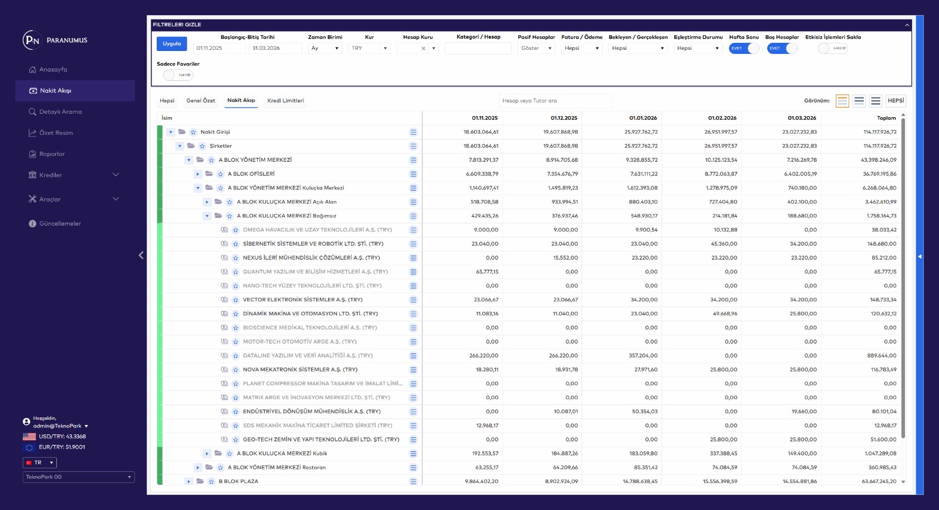The image size is (939, 510).
Task: Click the Güncellemeler info icon
Action: (x=32, y=223)
